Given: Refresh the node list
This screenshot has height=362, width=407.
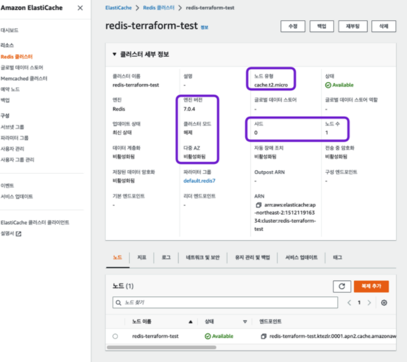Looking at the screenshot, I should point(342,287).
